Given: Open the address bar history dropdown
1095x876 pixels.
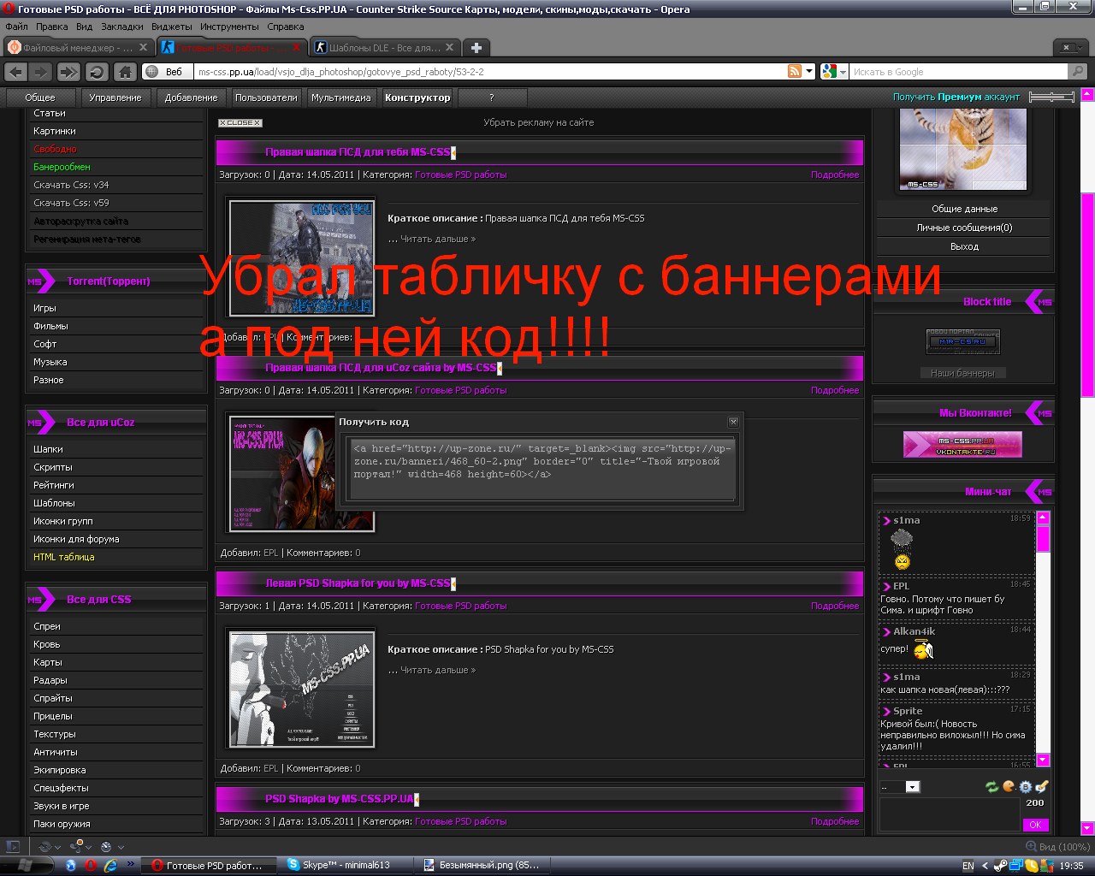Looking at the screenshot, I should 809,72.
